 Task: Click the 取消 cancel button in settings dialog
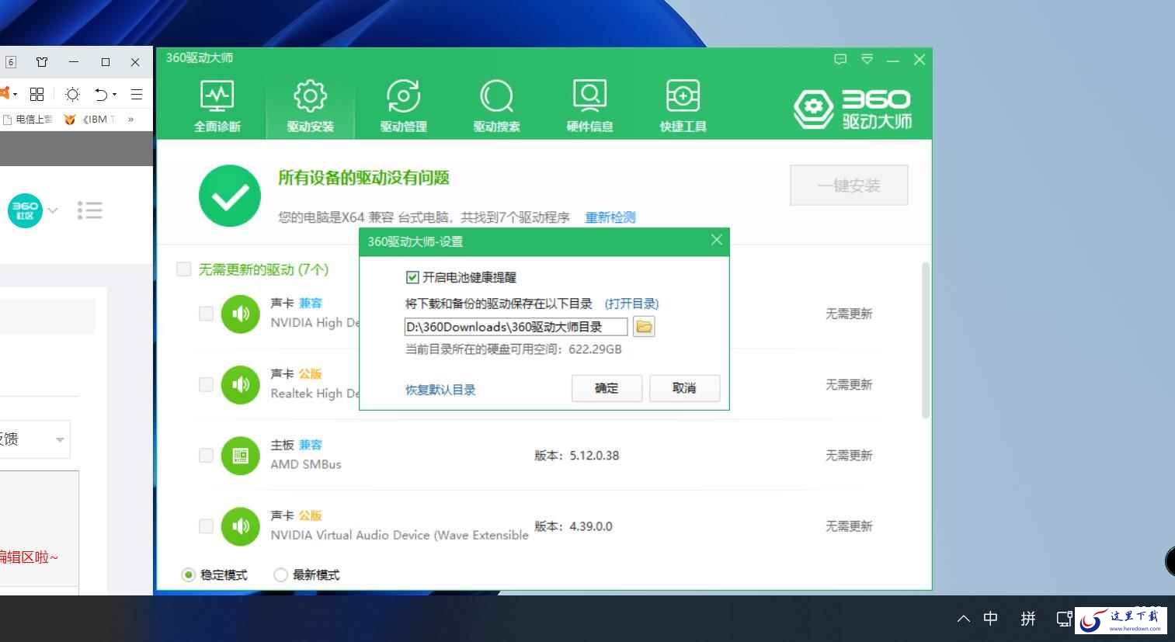[x=684, y=388]
